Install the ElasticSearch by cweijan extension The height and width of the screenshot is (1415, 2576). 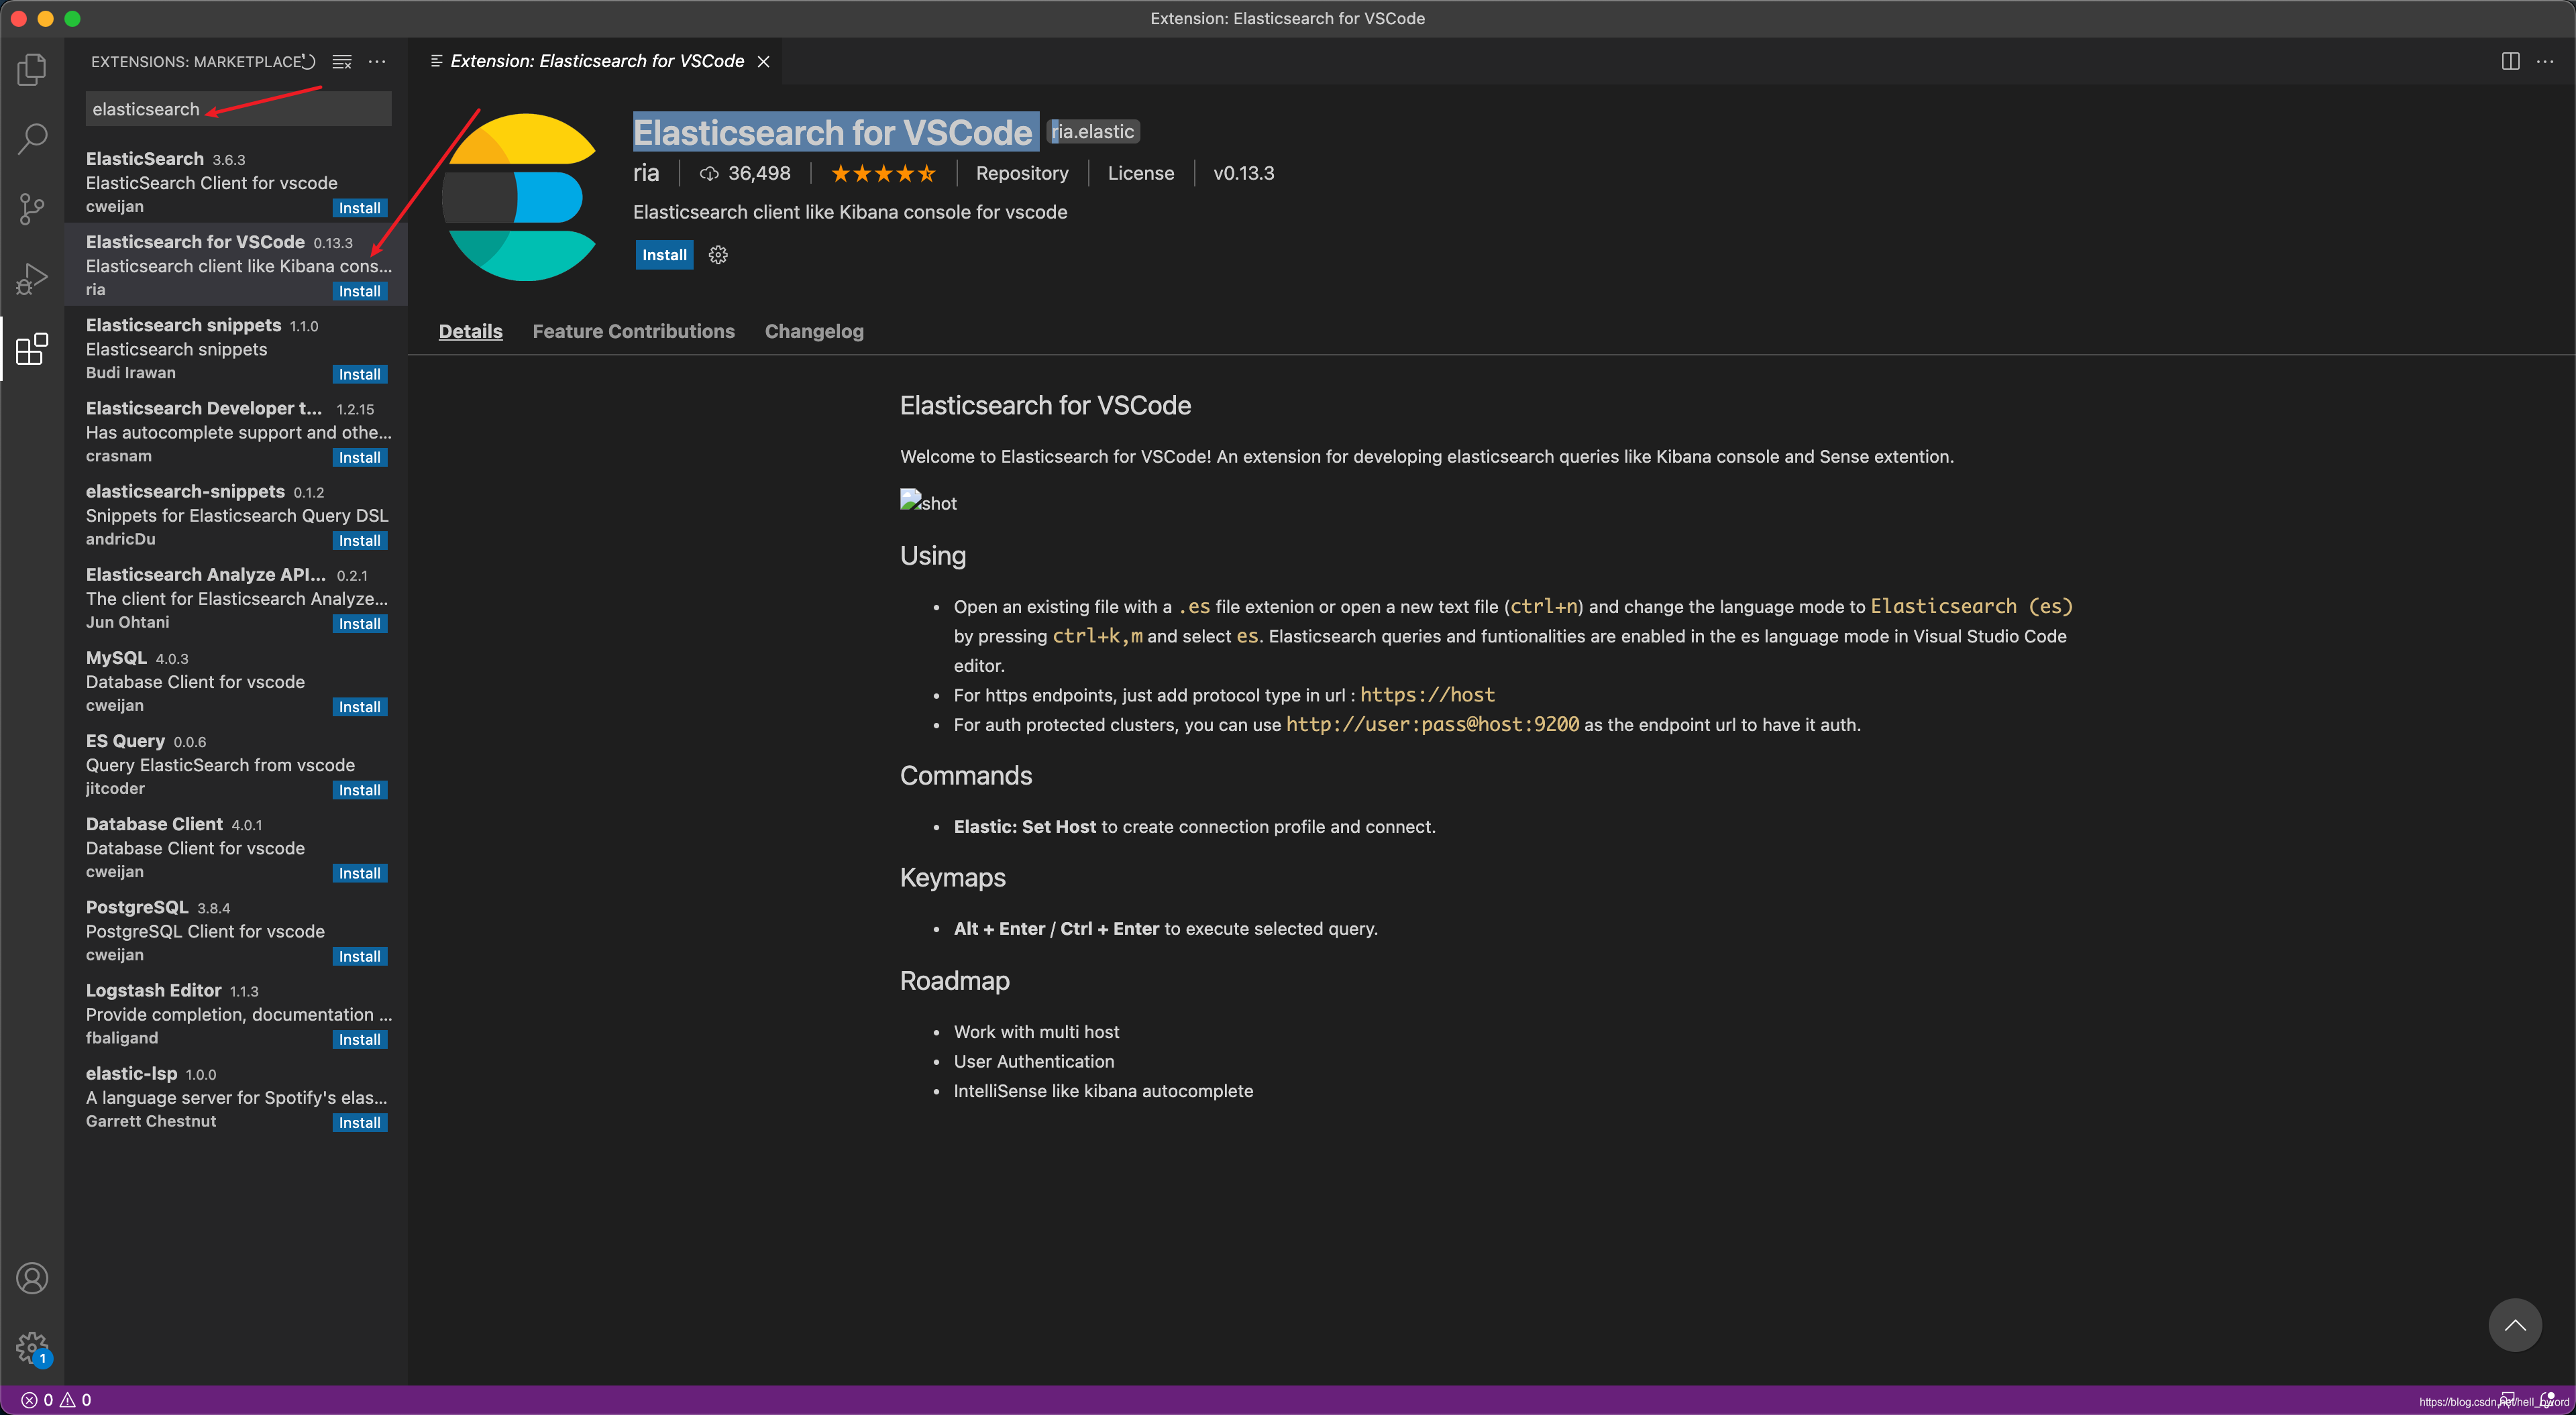pos(359,208)
